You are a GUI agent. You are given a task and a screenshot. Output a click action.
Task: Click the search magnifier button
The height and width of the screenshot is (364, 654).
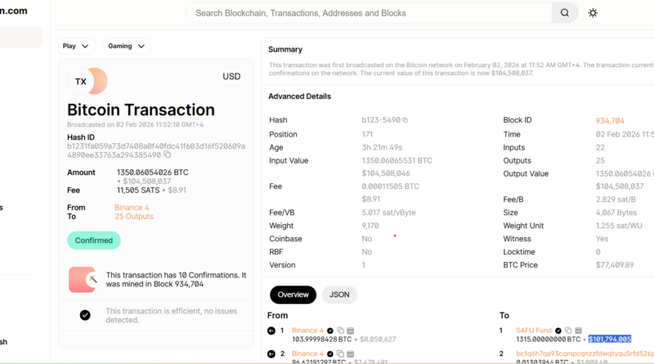coord(565,13)
